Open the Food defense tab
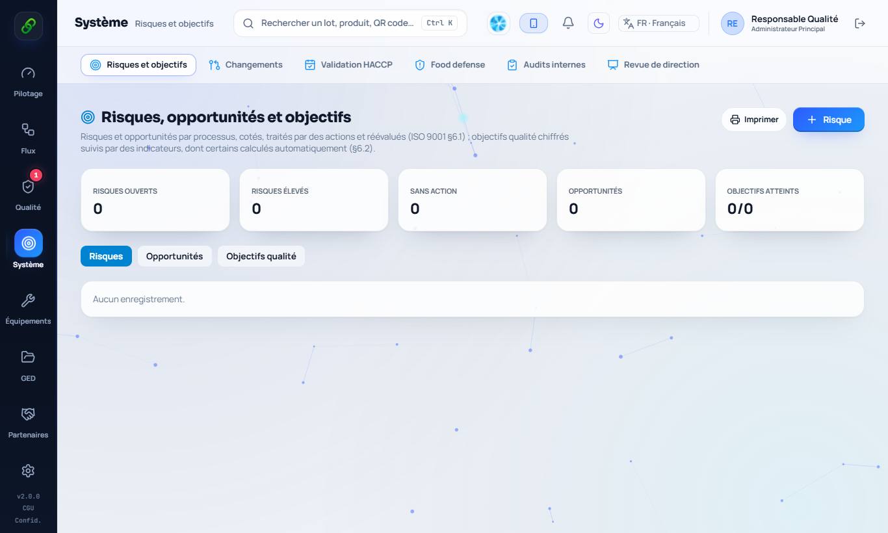Viewport: 888px width, 533px height. point(450,65)
